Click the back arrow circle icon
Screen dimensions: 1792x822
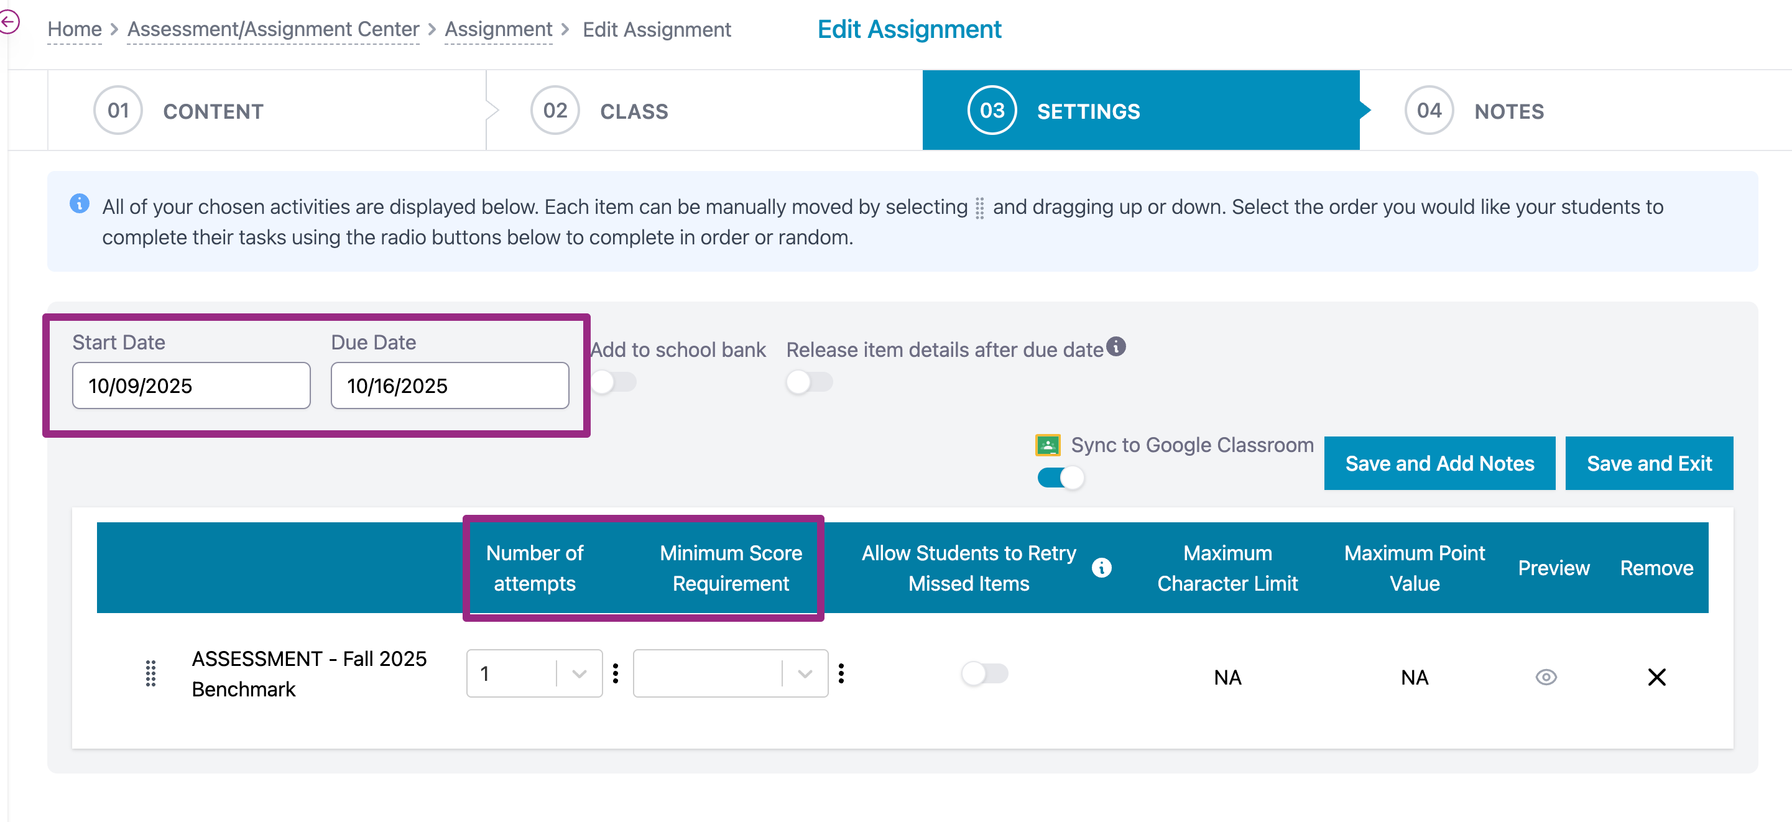click(9, 22)
